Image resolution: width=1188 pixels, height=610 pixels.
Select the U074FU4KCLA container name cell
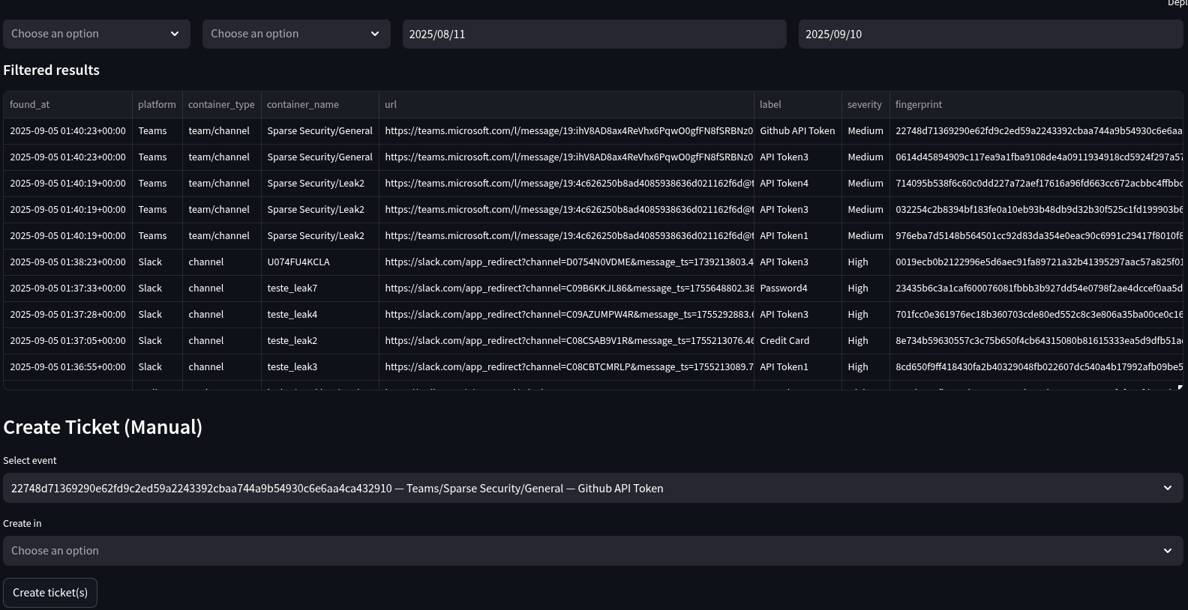coord(298,262)
